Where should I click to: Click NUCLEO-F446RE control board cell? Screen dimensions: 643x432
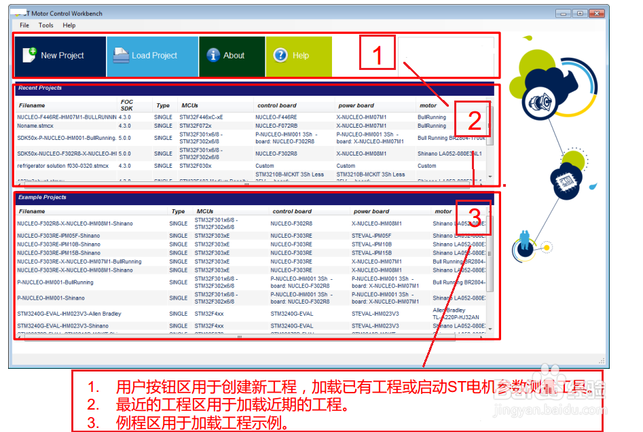pyautogui.click(x=276, y=118)
